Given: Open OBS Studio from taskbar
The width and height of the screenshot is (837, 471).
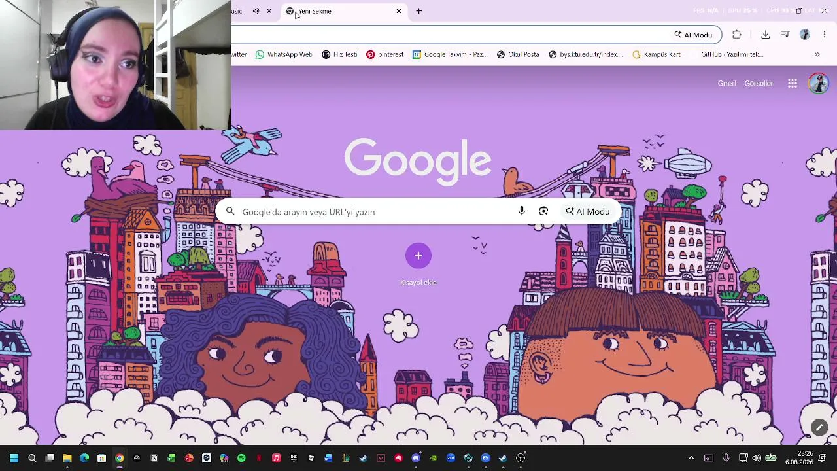Looking at the screenshot, I should (521, 458).
